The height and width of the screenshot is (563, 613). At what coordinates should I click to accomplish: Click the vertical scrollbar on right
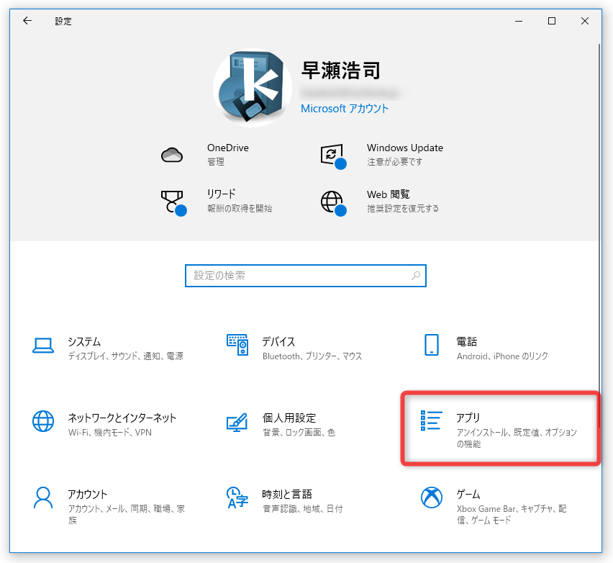[x=599, y=235]
